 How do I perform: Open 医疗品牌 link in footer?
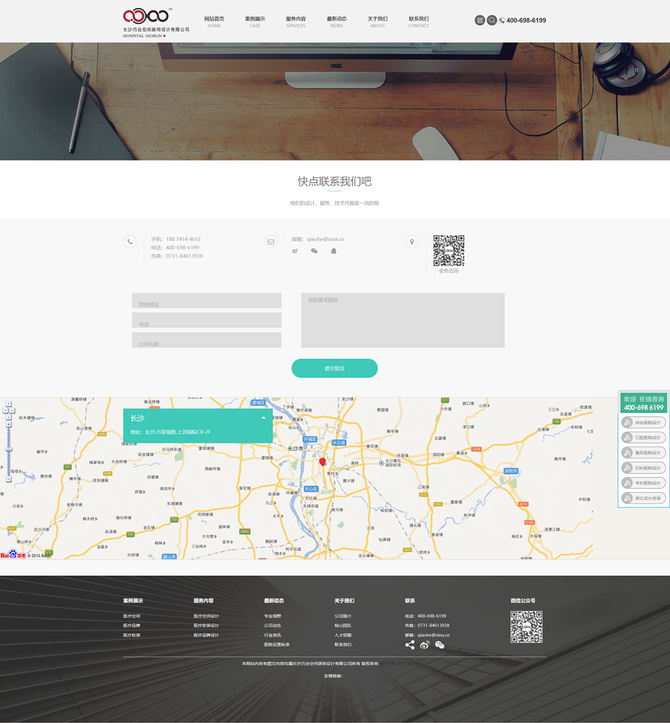coord(131,626)
